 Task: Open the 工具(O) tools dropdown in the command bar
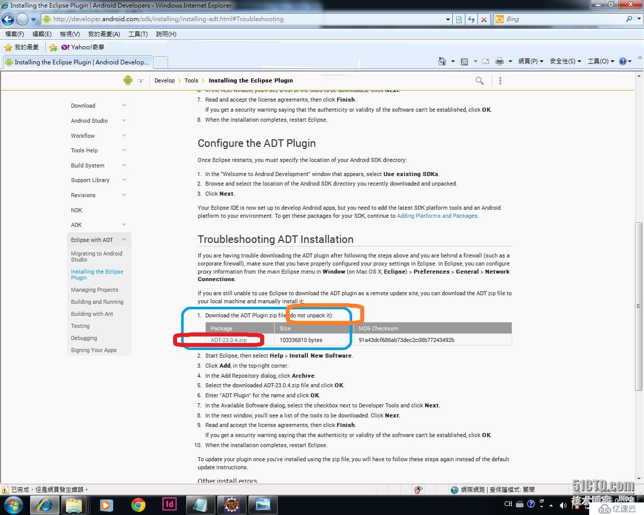point(601,61)
